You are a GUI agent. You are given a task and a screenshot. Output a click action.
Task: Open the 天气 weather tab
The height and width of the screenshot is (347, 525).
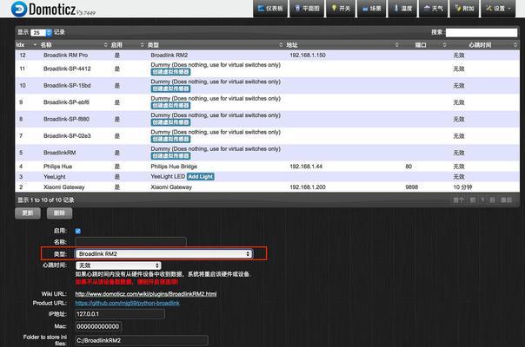(x=433, y=9)
